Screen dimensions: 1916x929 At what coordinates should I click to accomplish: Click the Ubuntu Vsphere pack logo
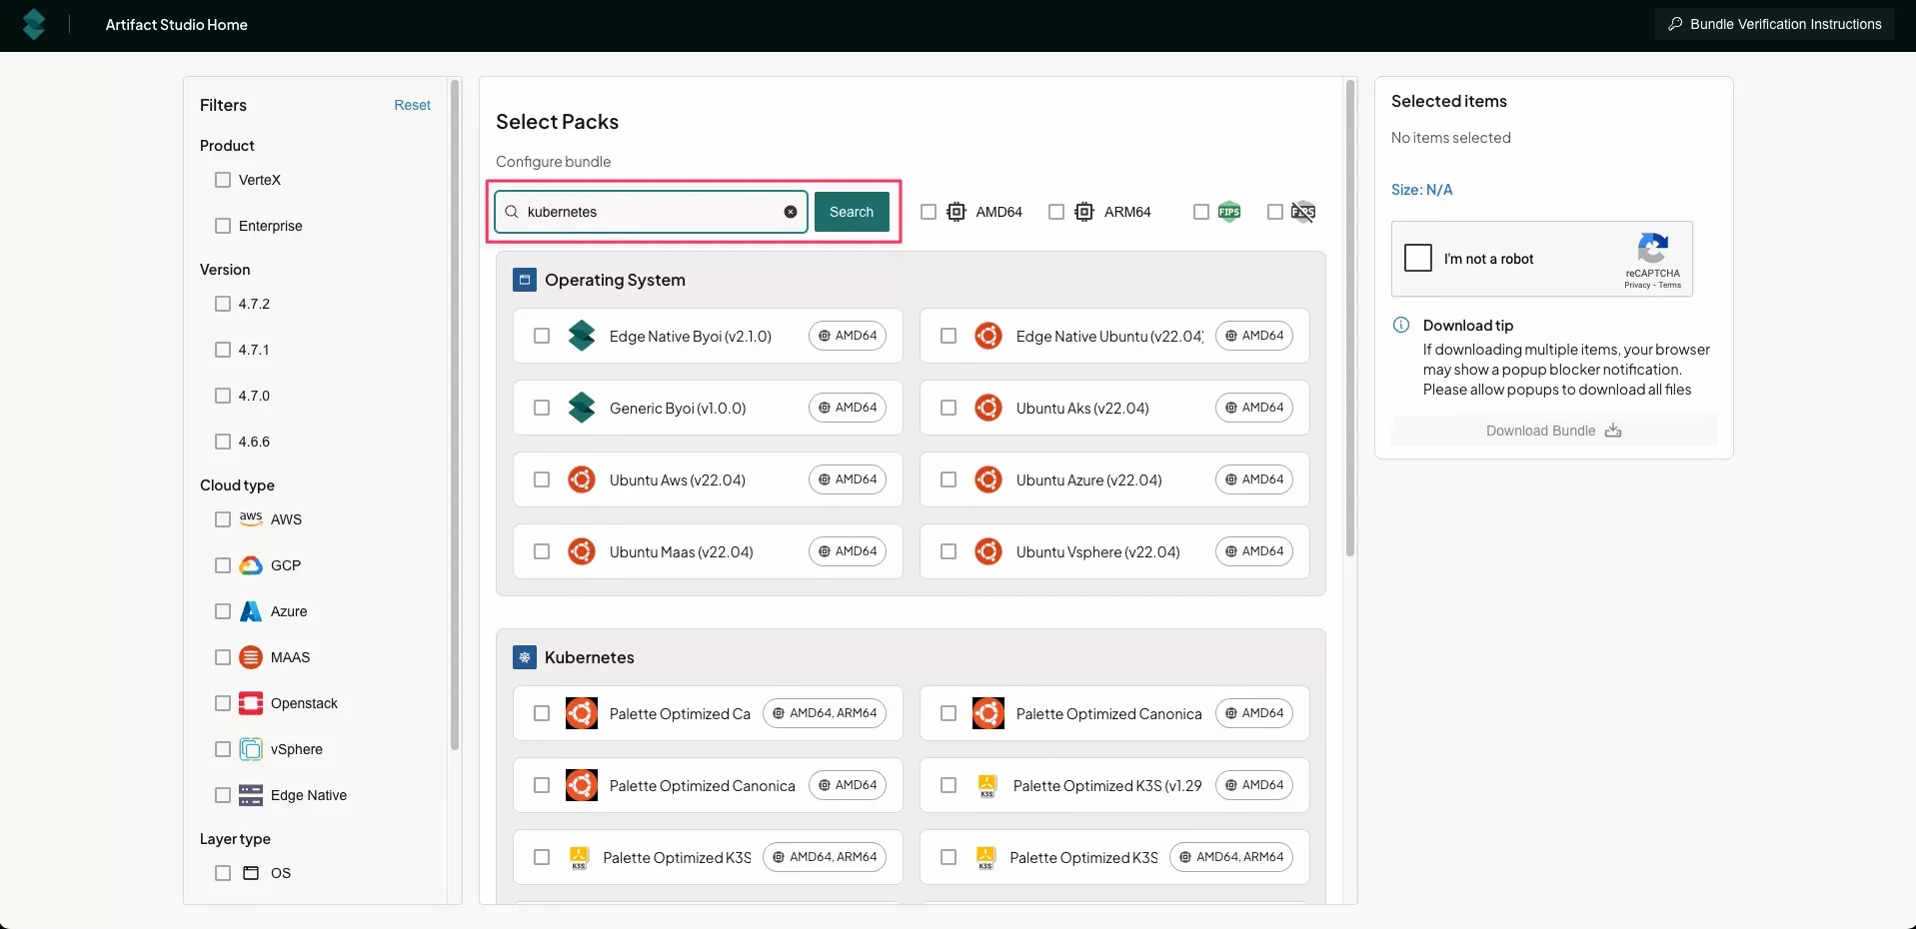[988, 551]
